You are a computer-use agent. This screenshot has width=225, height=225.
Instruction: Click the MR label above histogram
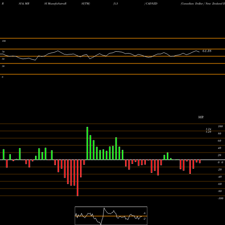coord(201,117)
